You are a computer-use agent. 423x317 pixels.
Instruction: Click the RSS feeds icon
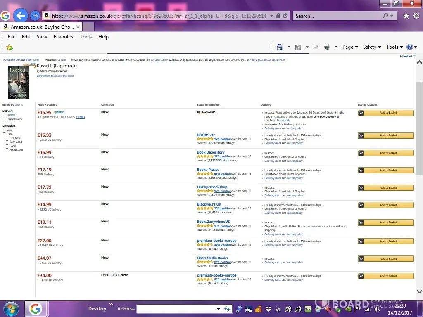click(298, 47)
